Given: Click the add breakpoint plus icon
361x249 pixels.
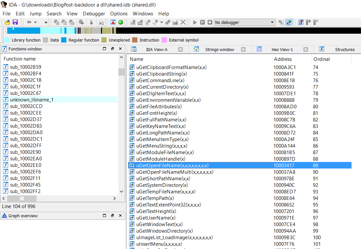Looking at the screenshot, I should pos(308,22).
